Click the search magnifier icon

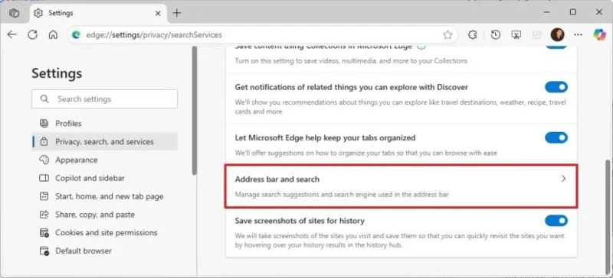tap(44, 99)
